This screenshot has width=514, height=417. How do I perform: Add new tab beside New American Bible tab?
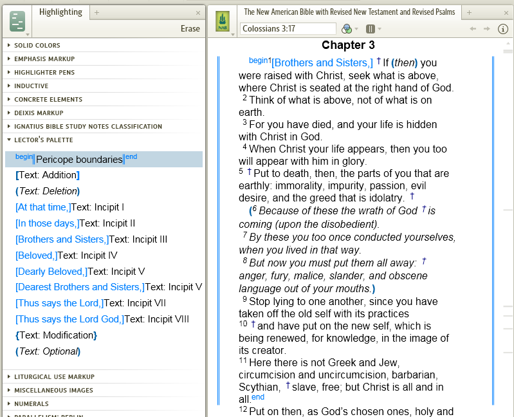click(469, 12)
